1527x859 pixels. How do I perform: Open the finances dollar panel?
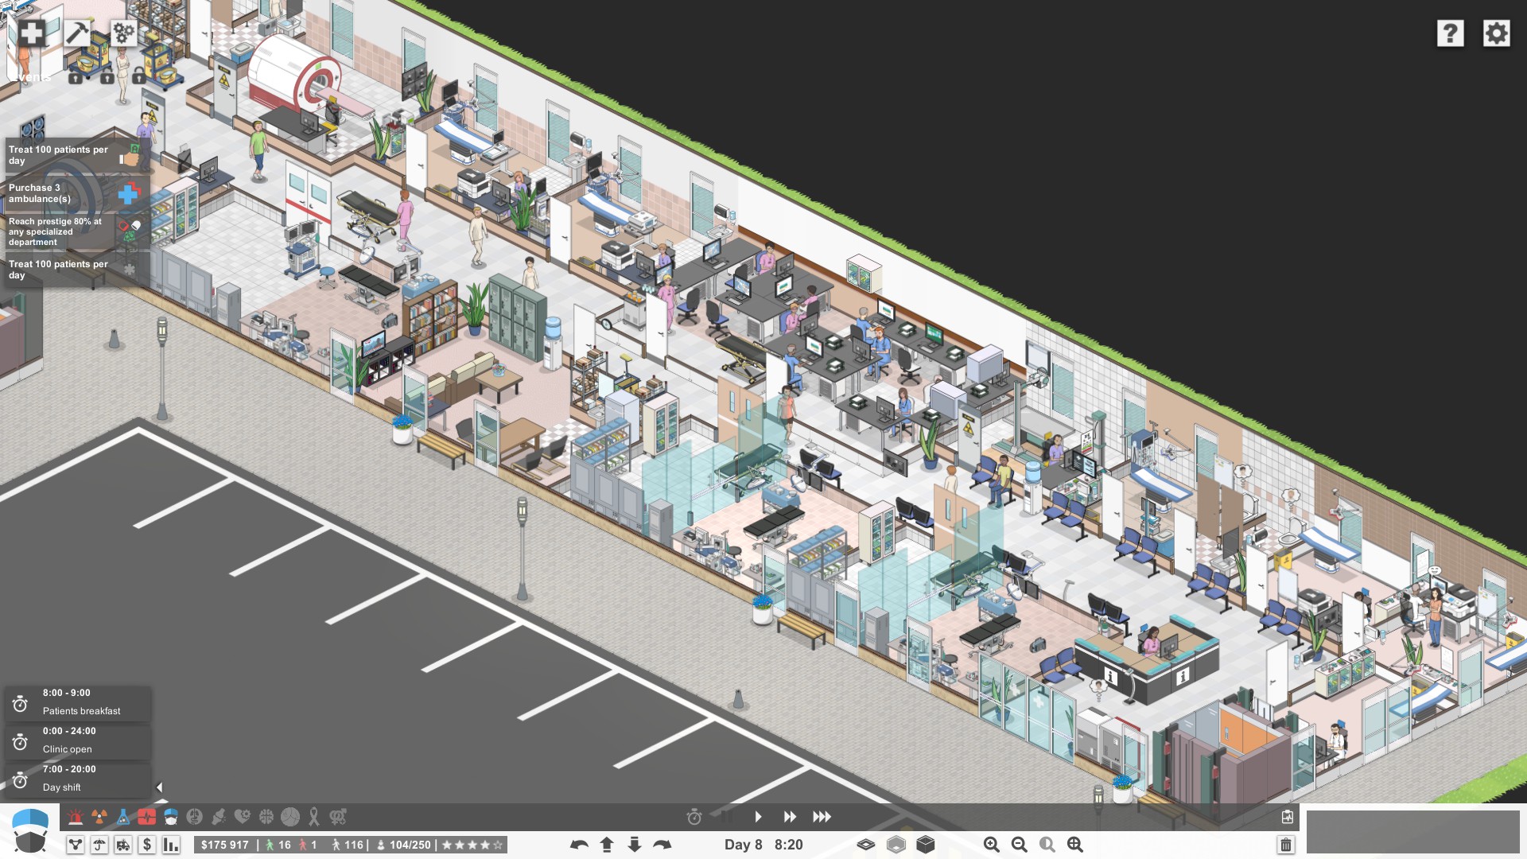147,845
